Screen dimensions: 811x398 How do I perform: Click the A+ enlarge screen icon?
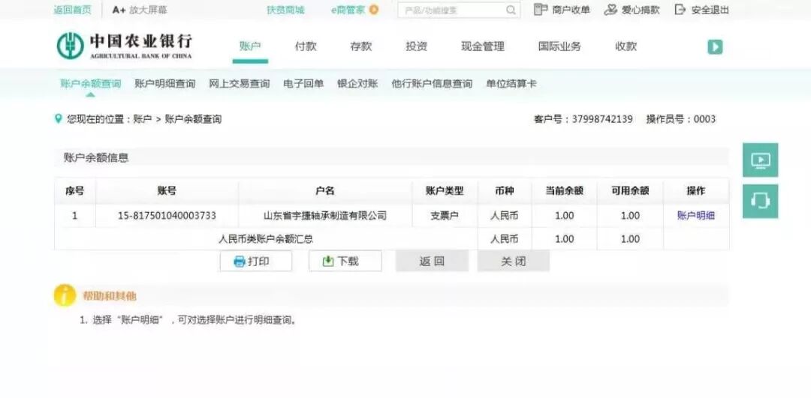(119, 10)
